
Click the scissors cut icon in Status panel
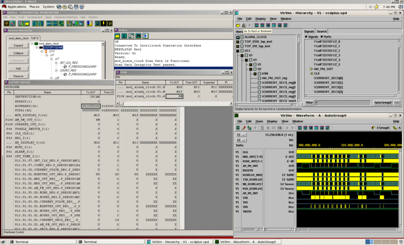pos(124,36)
